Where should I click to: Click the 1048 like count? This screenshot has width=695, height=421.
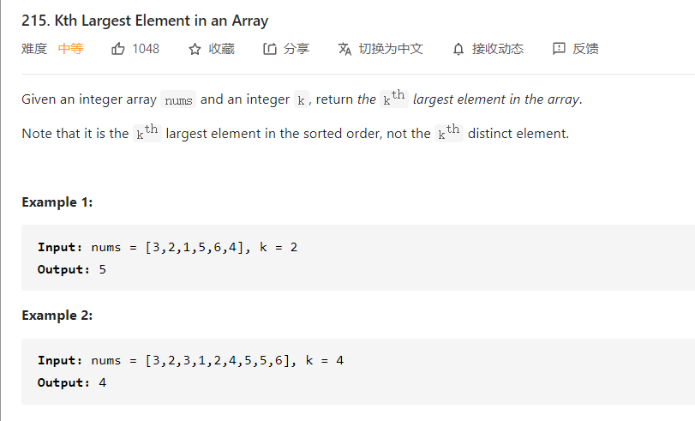[x=146, y=49]
